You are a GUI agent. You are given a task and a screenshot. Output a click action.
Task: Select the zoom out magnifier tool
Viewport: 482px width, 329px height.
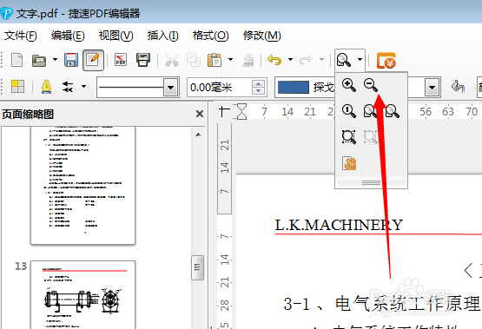(371, 85)
